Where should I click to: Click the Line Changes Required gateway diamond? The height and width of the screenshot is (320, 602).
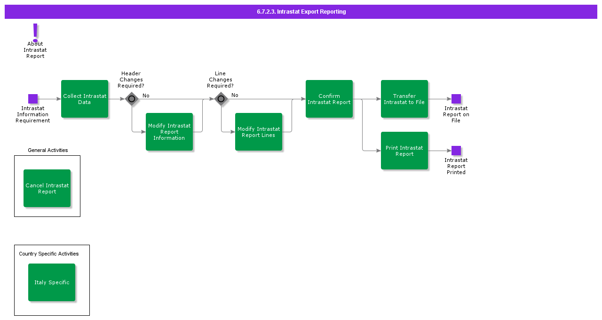pyautogui.click(x=221, y=99)
